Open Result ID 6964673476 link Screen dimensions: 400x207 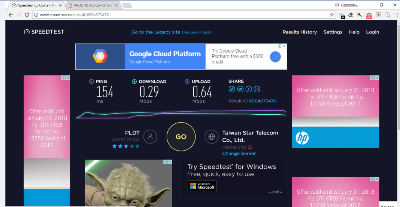click(x=263, y=101)
